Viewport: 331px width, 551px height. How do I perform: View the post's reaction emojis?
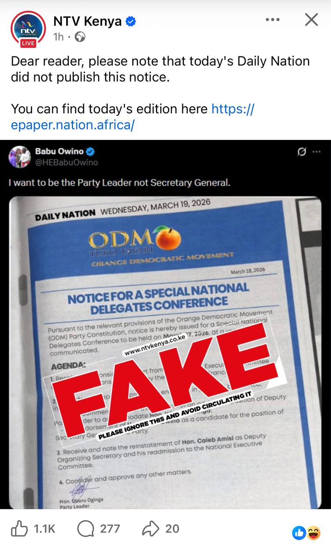306,533
